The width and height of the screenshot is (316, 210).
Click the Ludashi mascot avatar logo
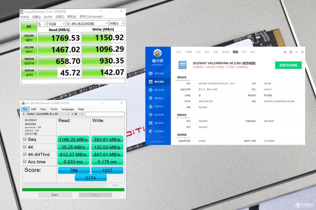pyautogui.click(x=157, y=53)
